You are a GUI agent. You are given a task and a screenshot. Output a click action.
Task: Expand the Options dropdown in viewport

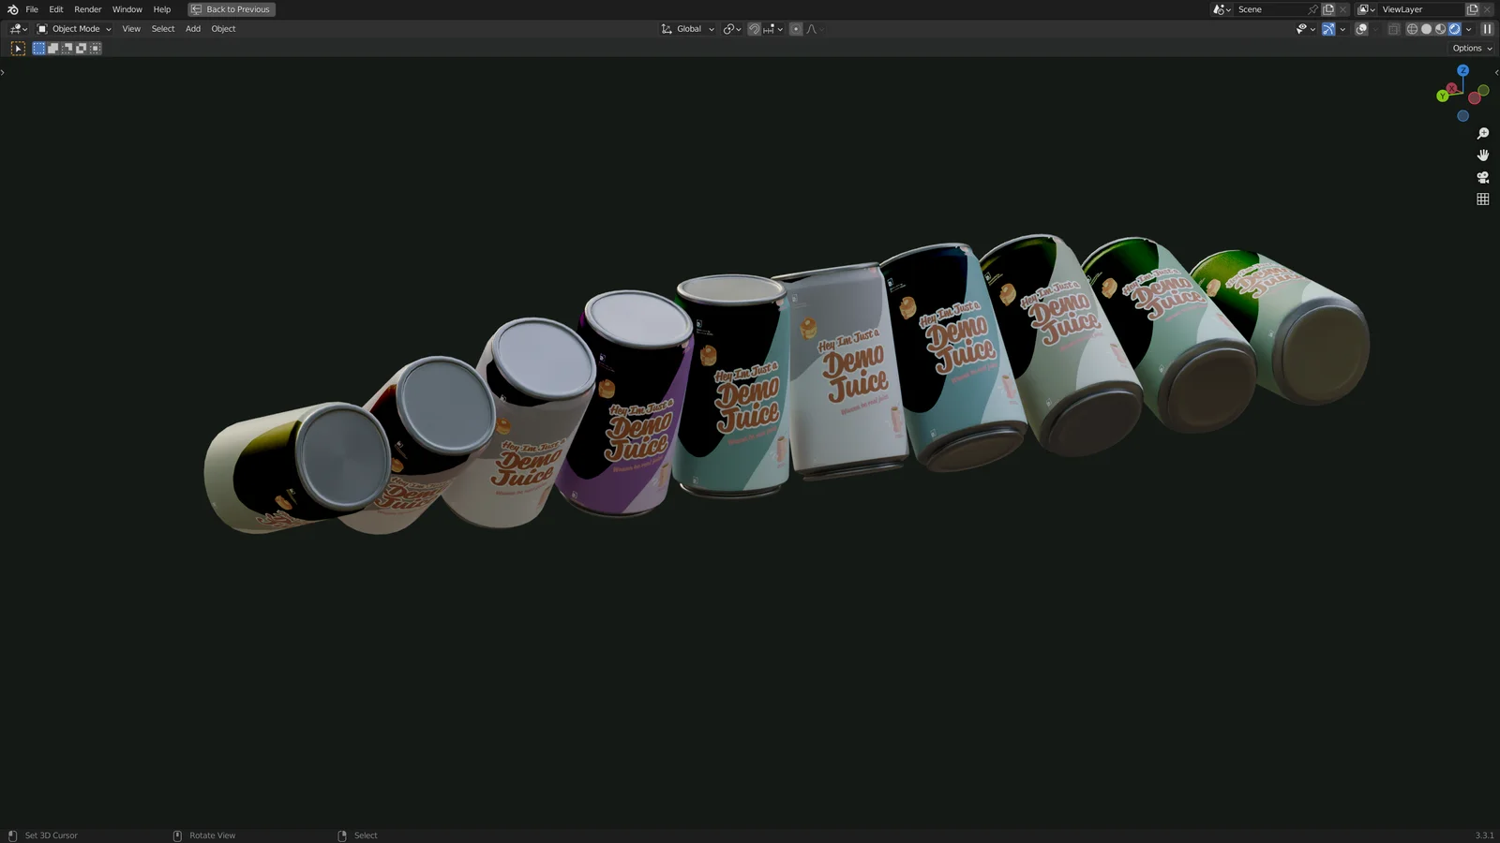[1470, 48]
